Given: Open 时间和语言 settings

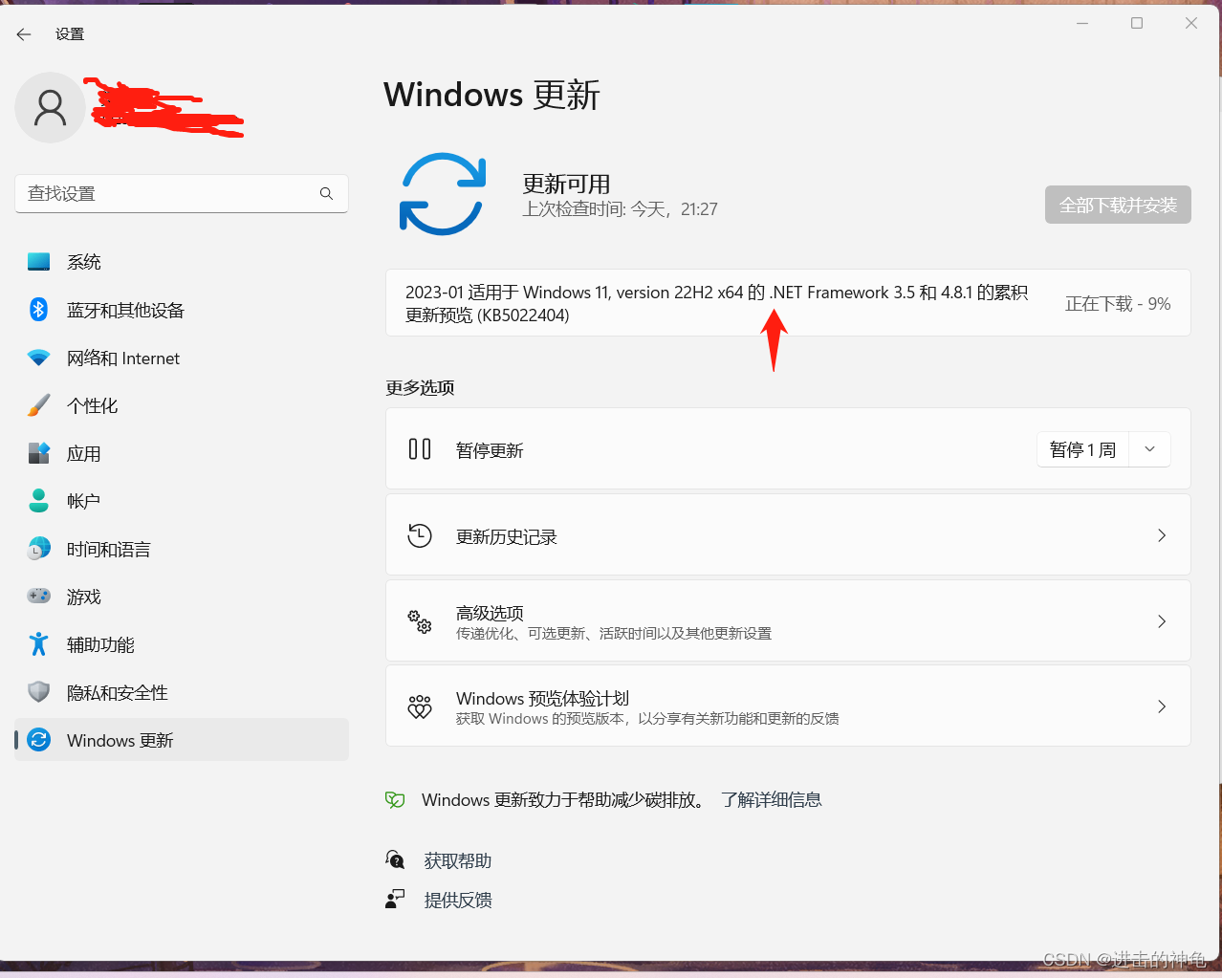Looking at the screenshot, I should (182, 549).
